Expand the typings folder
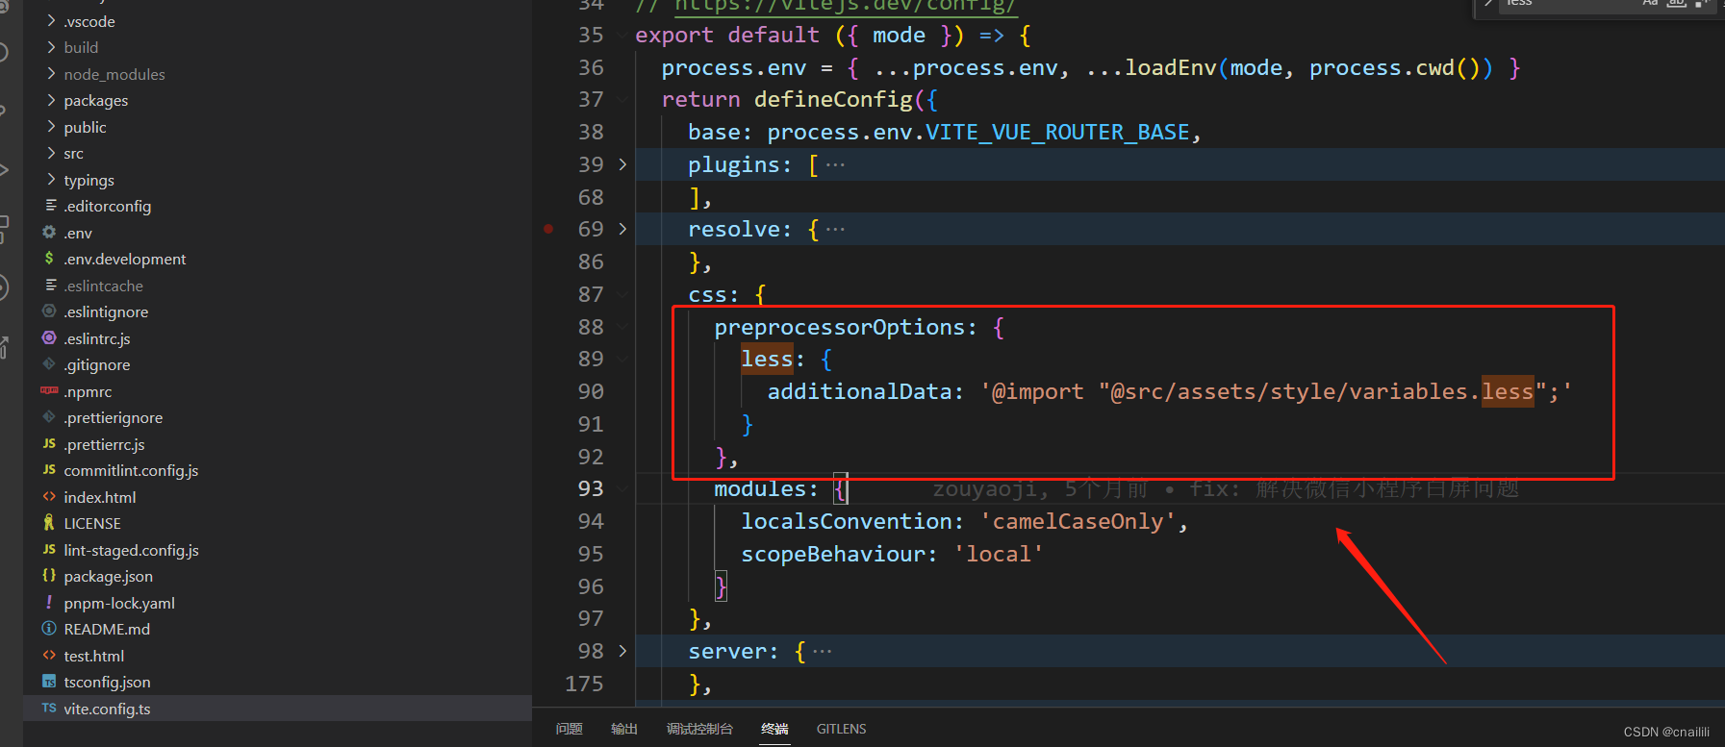The width and height of the screenshot is (1725, 747). tap(51, 180)
